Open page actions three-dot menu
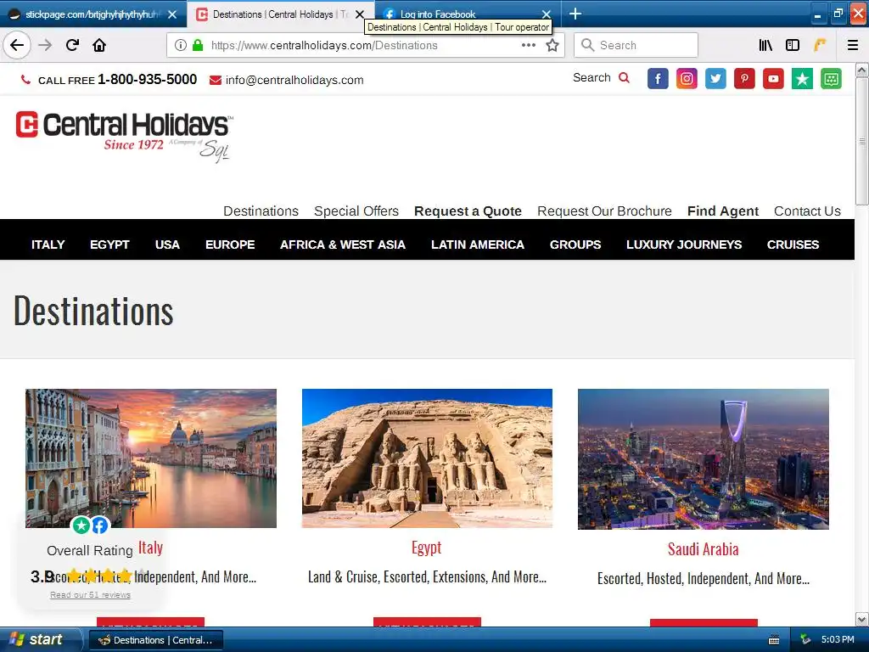Viewport: 869px width, 652px height. coord(528,45)
